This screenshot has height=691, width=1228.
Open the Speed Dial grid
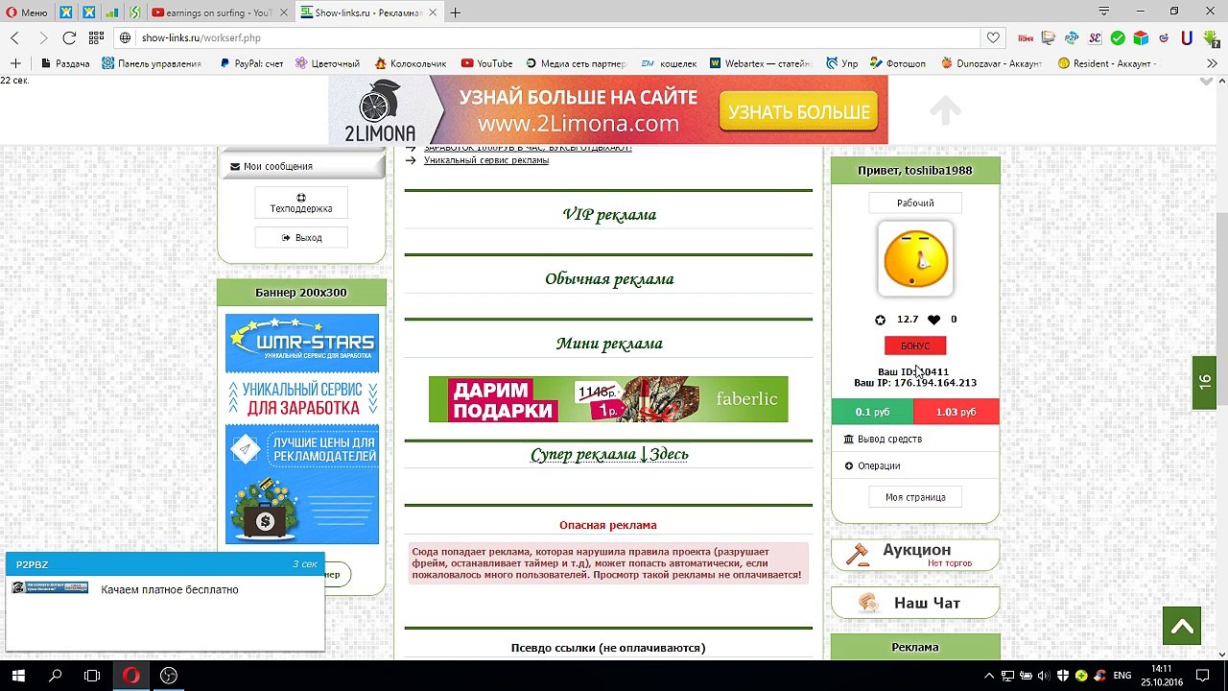[x=96, y=37]
